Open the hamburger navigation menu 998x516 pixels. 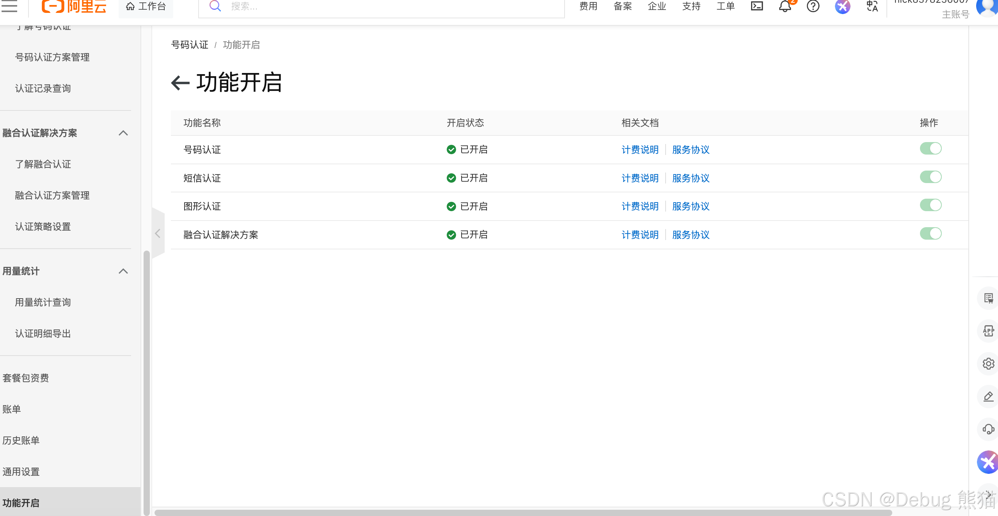[x=9, y=6]
